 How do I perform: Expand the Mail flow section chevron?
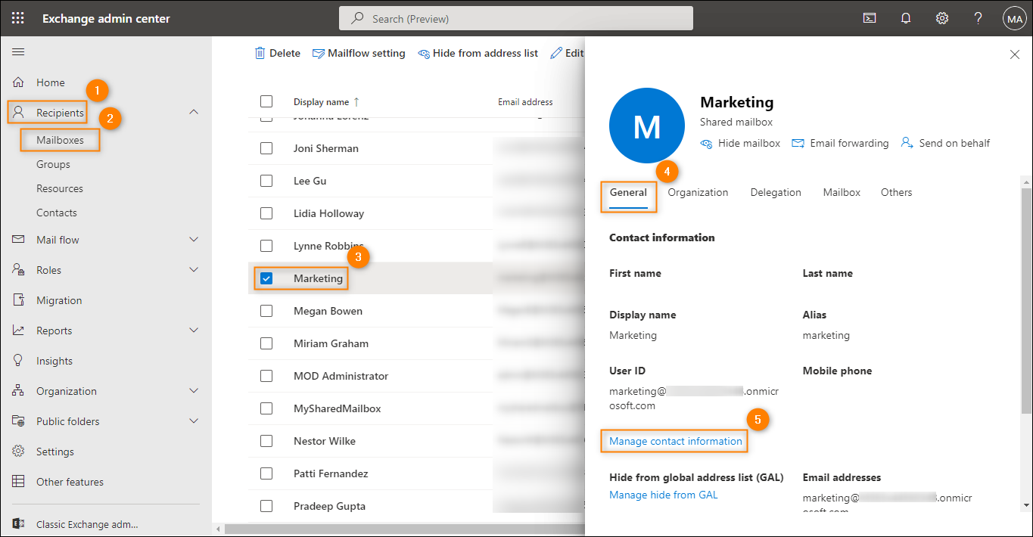pyautogui.click(x=194, y=240)
